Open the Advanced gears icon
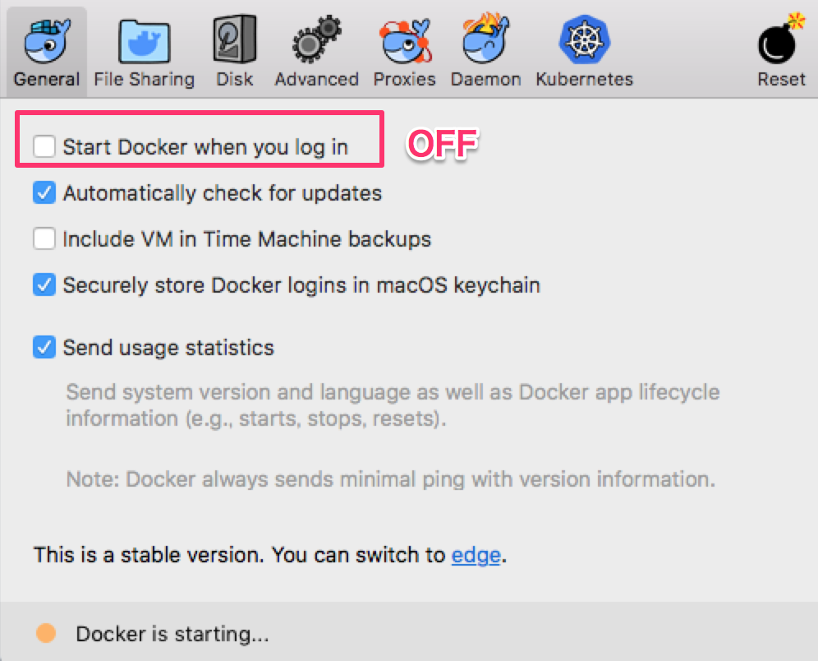Screen dimensions: 818x661 [x=317, y=40]
